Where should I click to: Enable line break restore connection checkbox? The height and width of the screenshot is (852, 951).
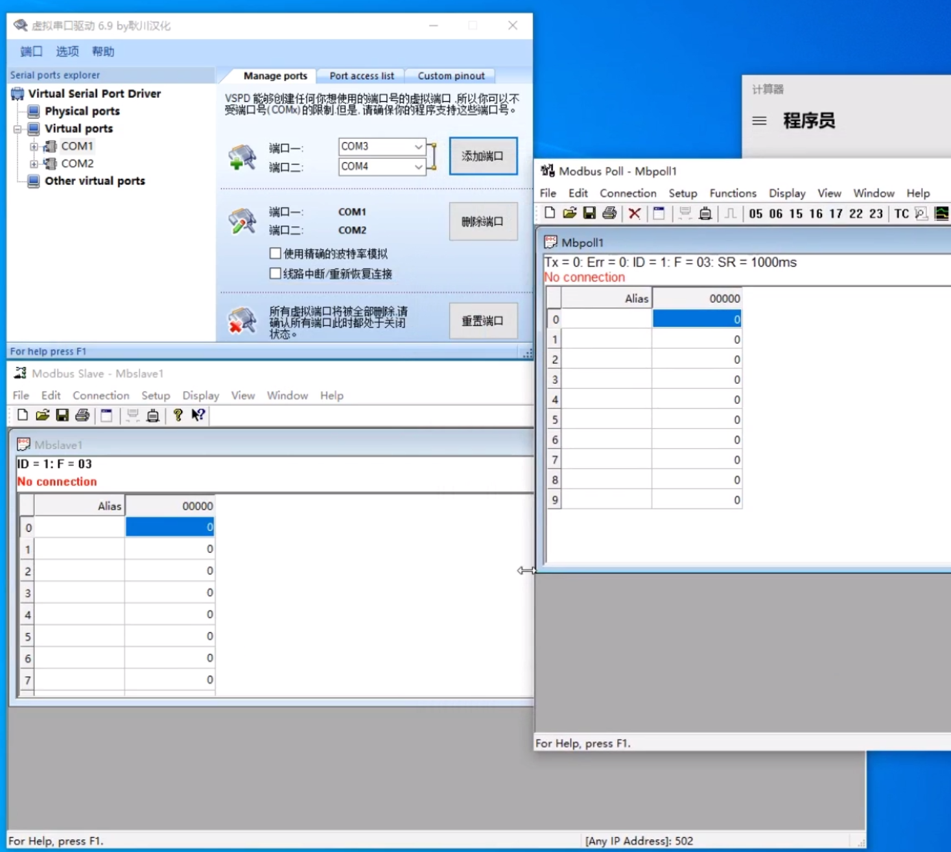click(276, 274)
